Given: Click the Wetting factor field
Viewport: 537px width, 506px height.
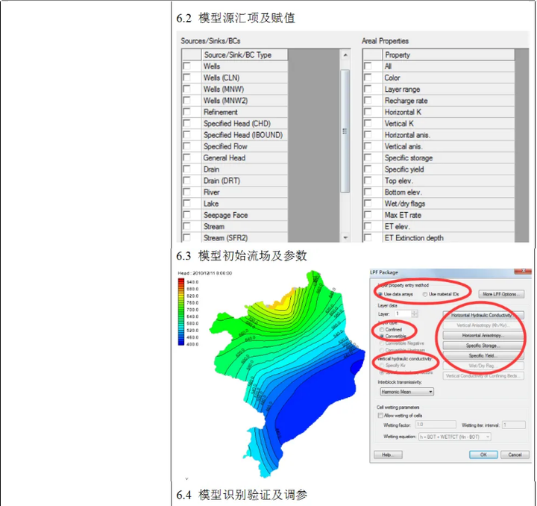Looking at the screenshot, I should point(436,425).
